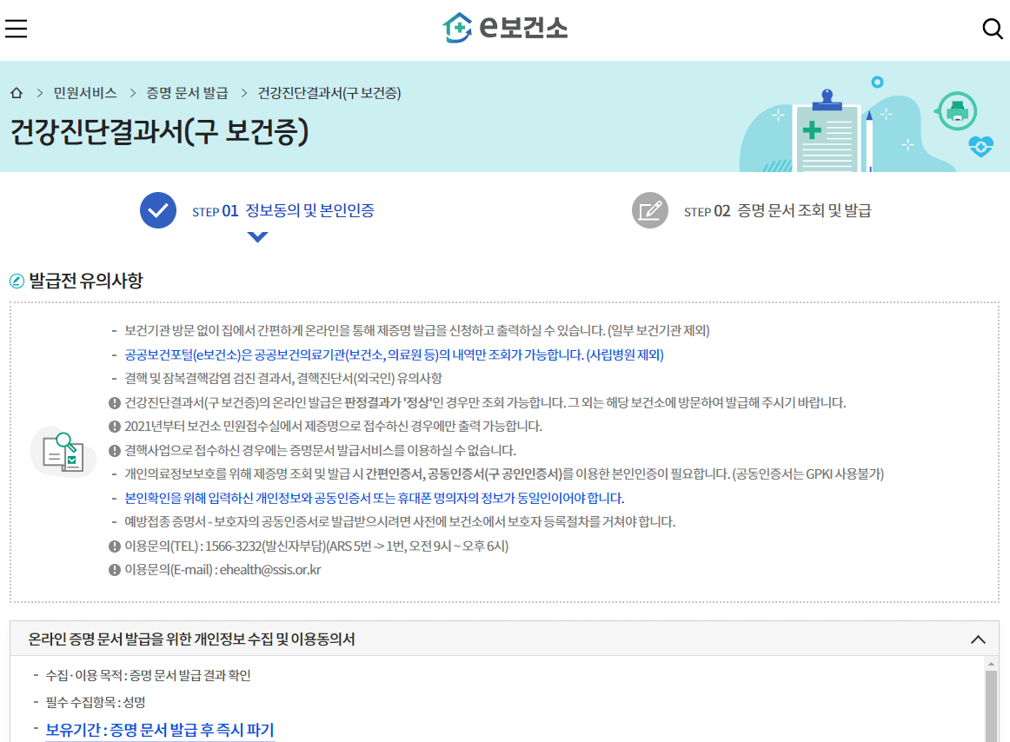Click the heart with cross icon in banner
The image size is (1010, 742).
[x=980, y=148]
